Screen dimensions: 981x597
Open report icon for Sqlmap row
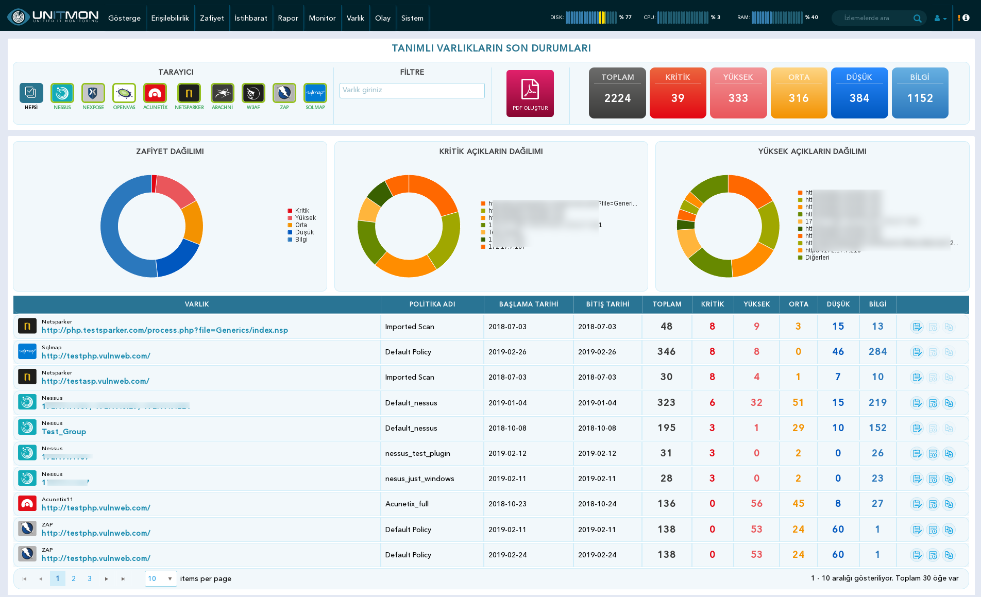tap(917, 352)
